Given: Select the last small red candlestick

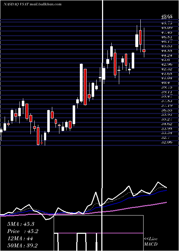Looking at the screenshot, I should coord(144,51).
